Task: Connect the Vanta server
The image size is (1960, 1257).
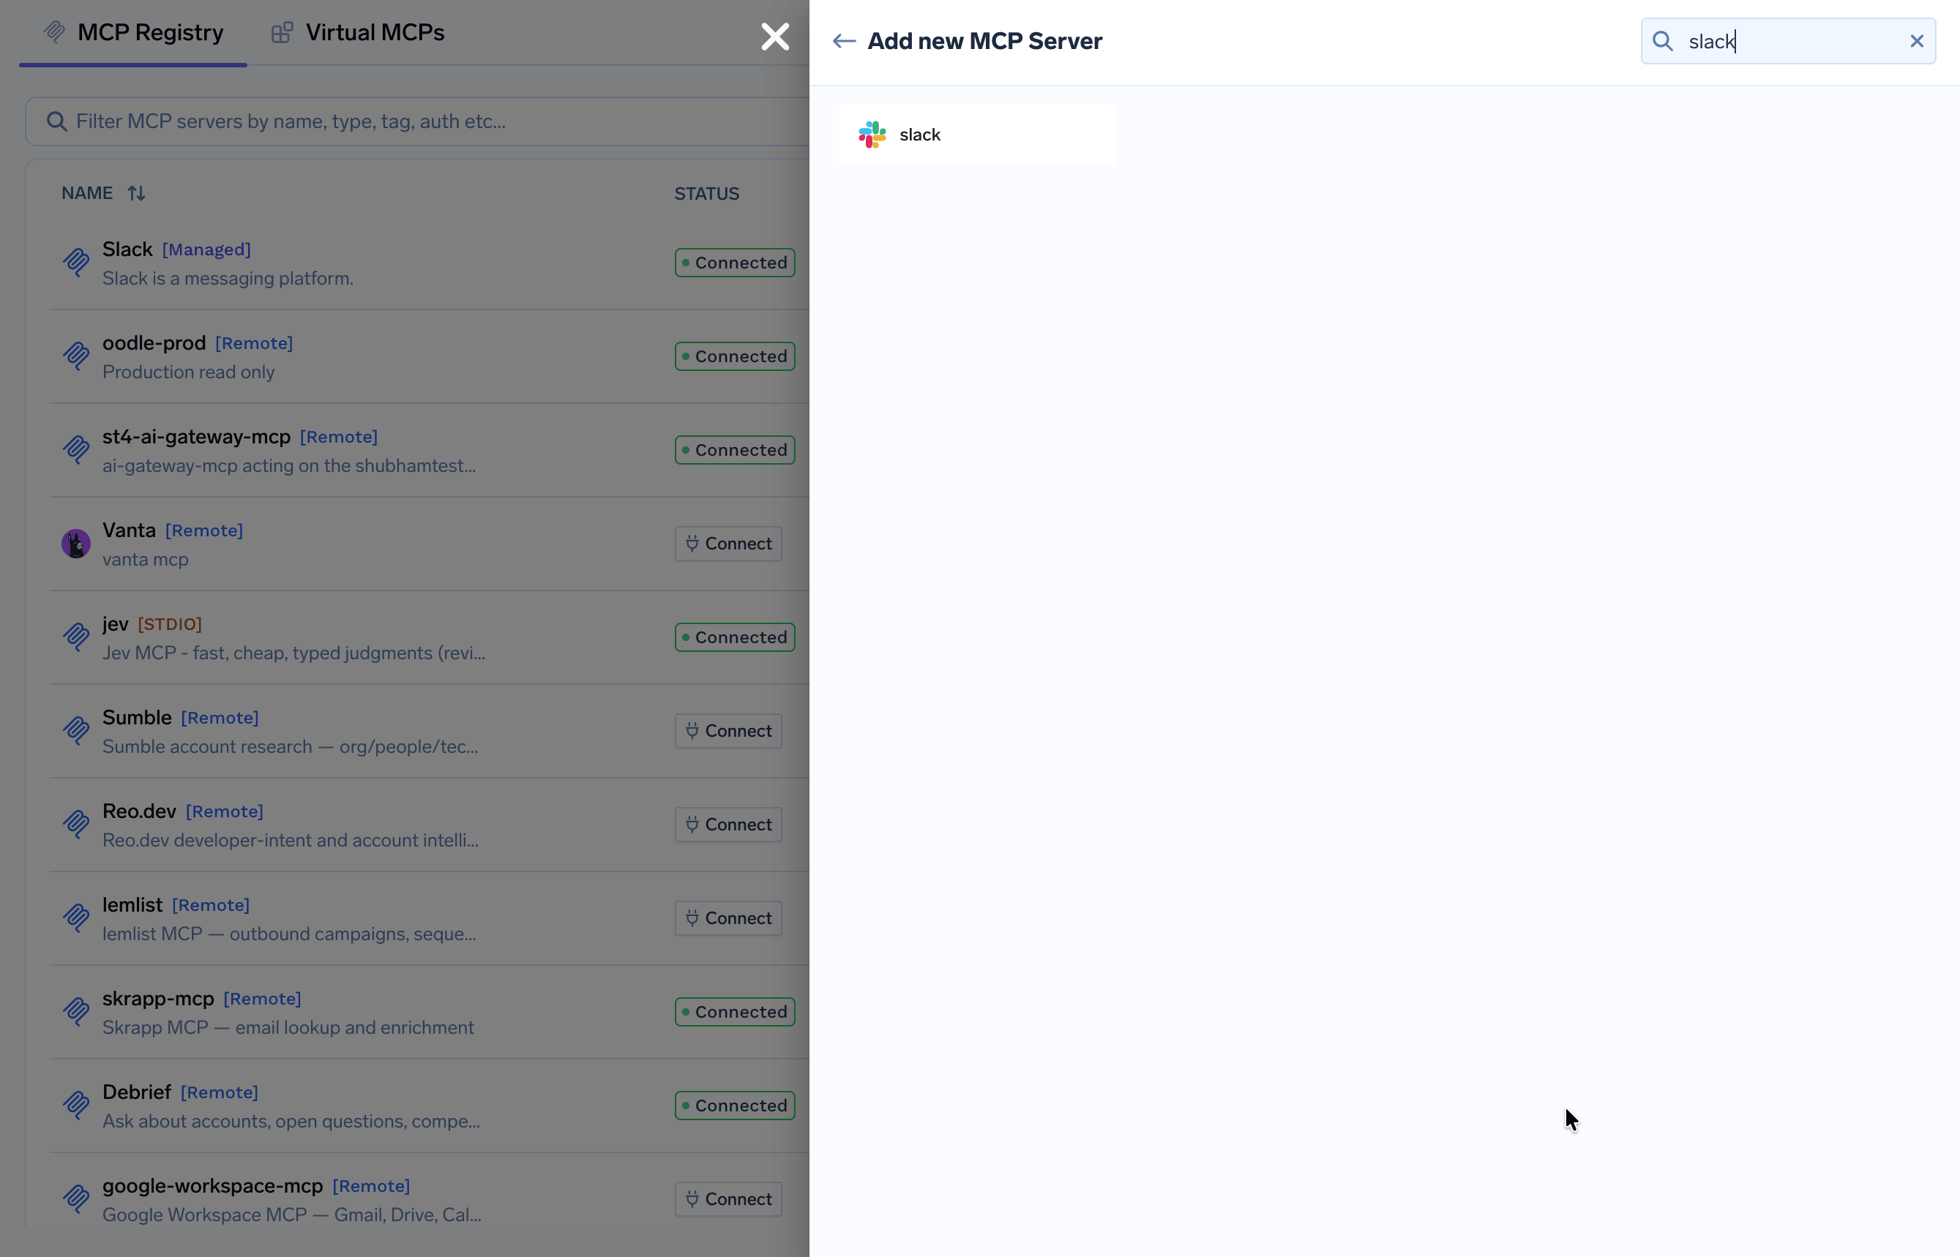Action: [x=728, y=544]
